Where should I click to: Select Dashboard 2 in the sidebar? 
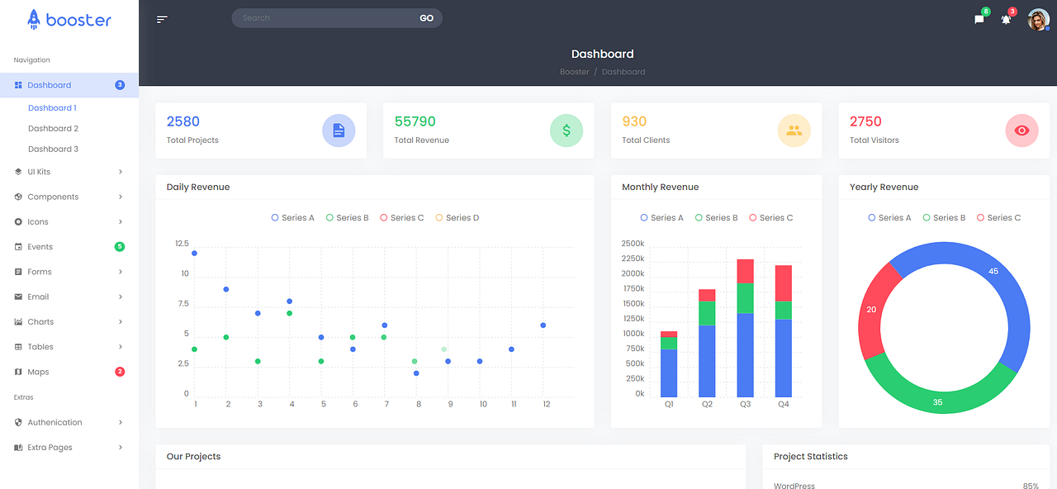52,128
